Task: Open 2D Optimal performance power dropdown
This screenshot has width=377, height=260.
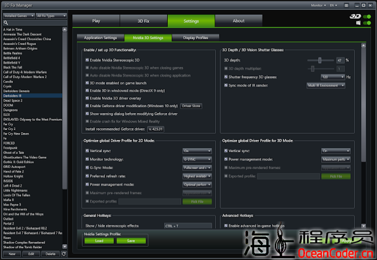Action: point(197,184)
